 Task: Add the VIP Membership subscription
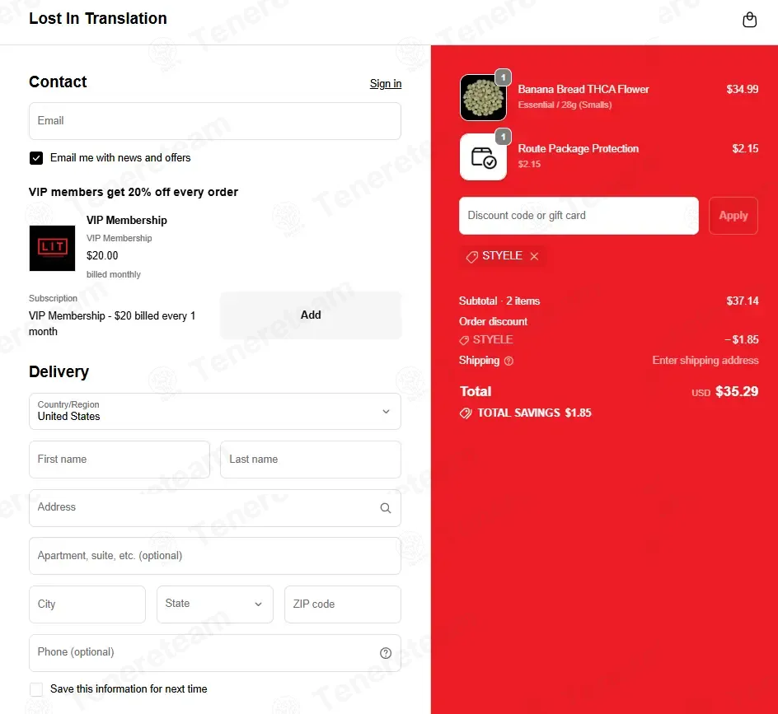[311, 315]
